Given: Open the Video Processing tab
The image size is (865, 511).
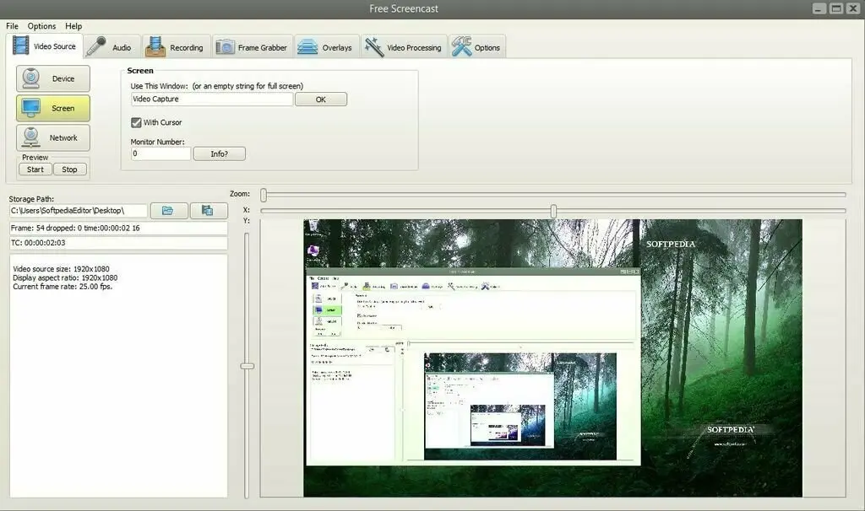Looking at the screenshot, I should coord(404,47).
